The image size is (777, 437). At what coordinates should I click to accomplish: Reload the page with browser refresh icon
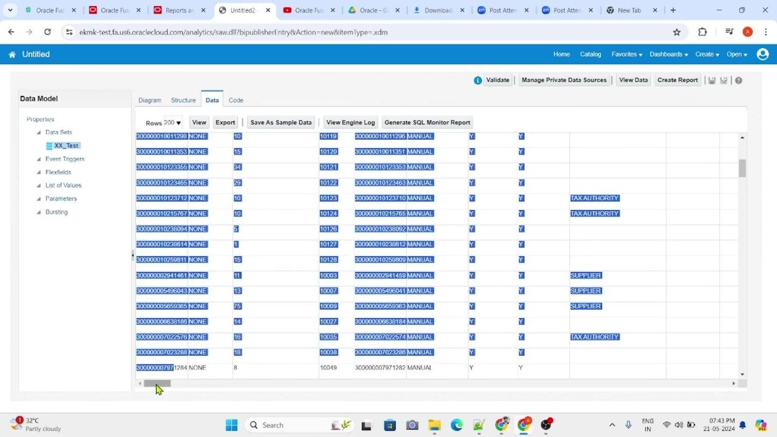[47, 32]
